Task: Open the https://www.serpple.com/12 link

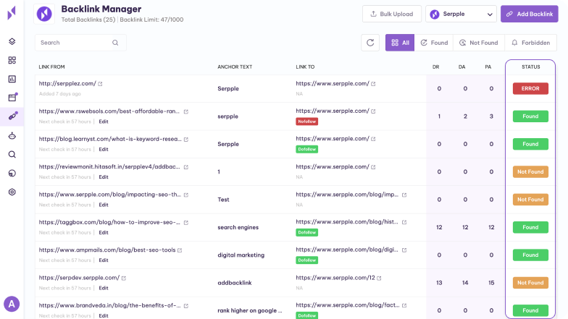Action: point(335,278)
